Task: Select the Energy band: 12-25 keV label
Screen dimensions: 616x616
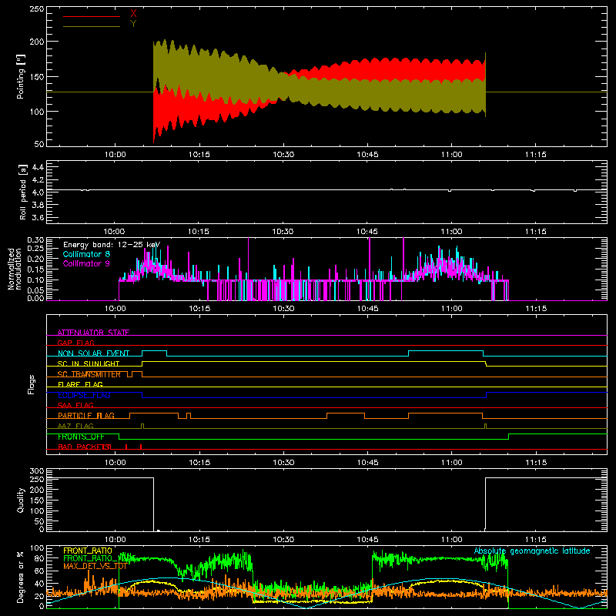Action: [112, 245]
